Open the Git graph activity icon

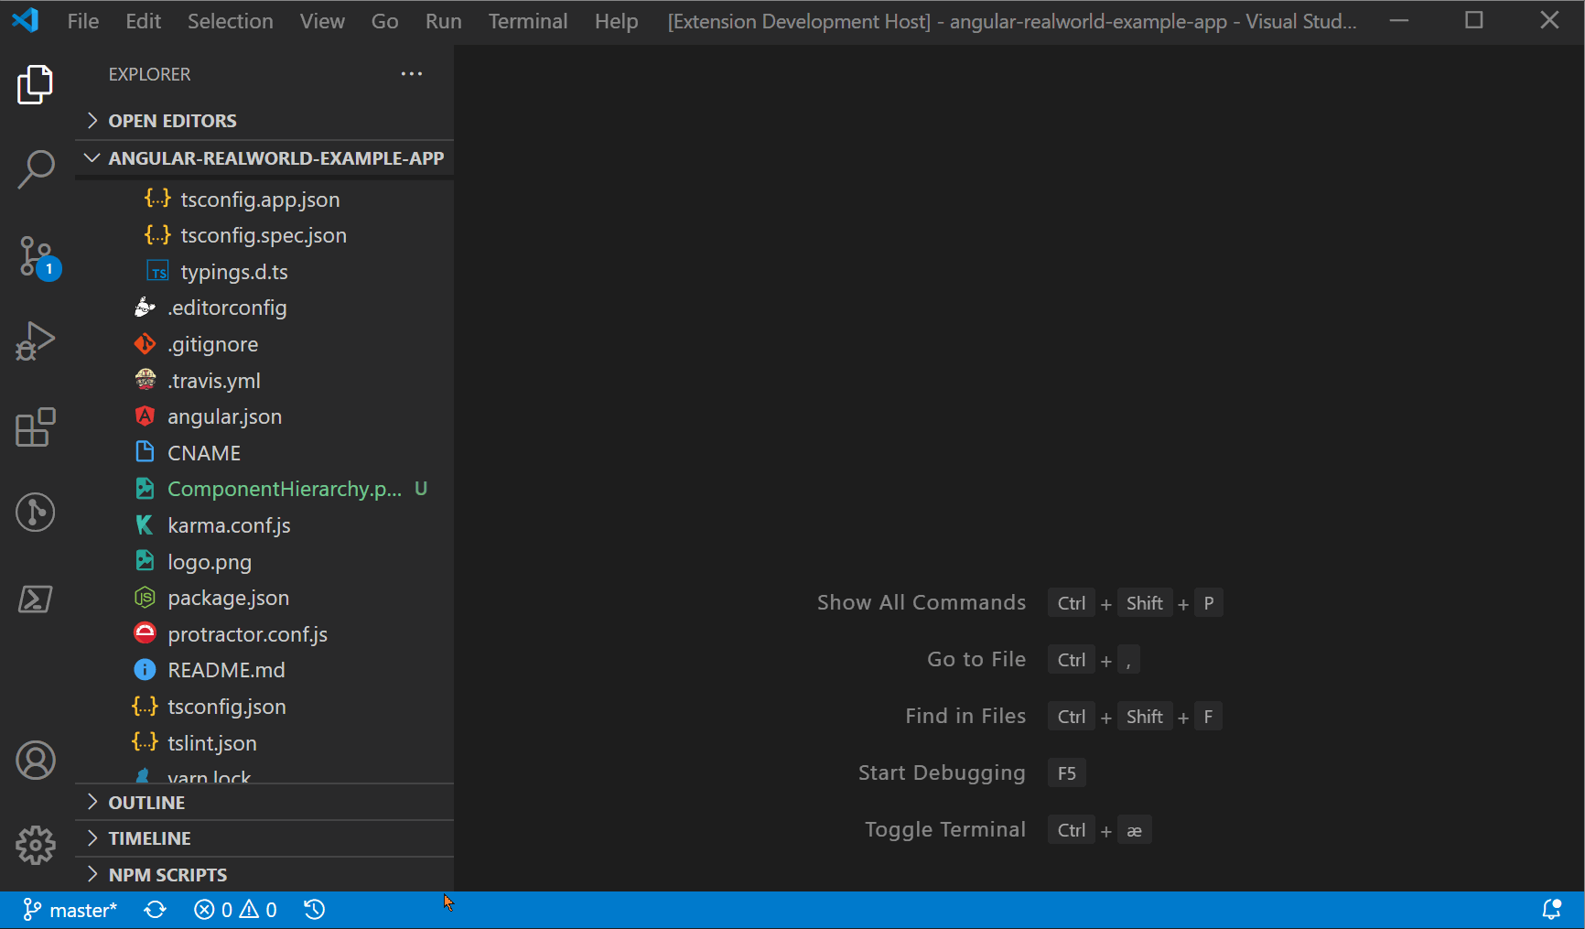36,512
